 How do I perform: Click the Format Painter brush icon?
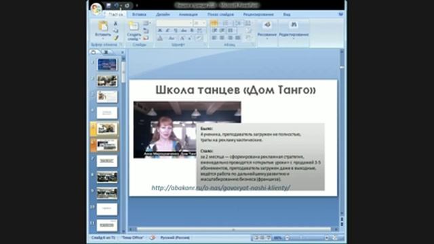coord(116,38)
